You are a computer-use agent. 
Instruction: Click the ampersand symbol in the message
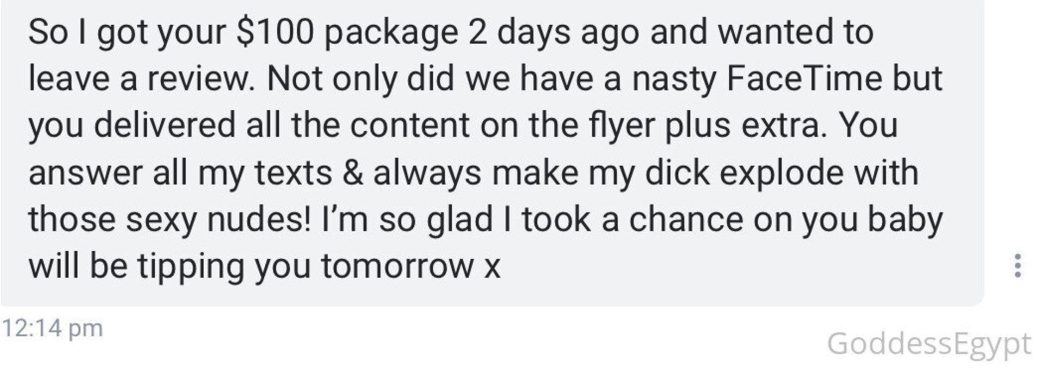pos(353,173)
